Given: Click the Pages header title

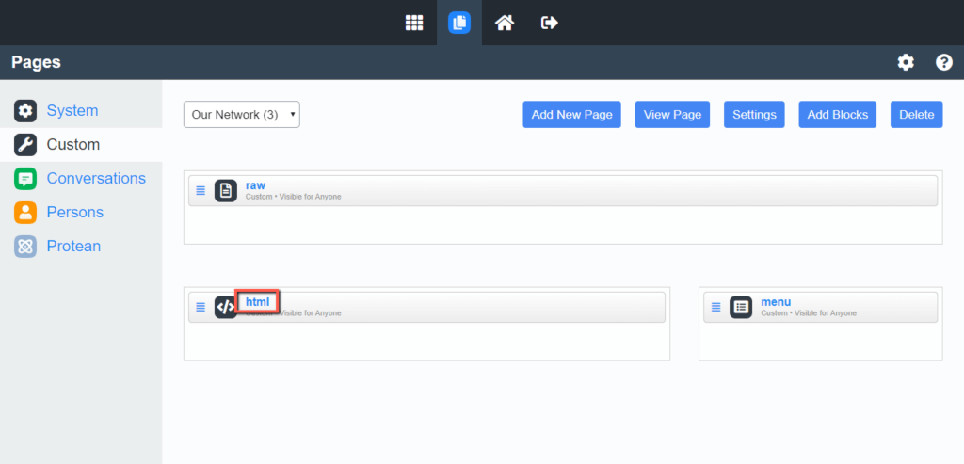Looking at the screenshot, I should pos(36,62).
